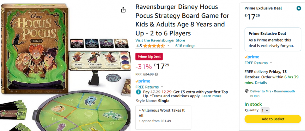Viewport: 305px width, 131px height.
Task: Click the location pin delivery icon
Action: (247, 91)
